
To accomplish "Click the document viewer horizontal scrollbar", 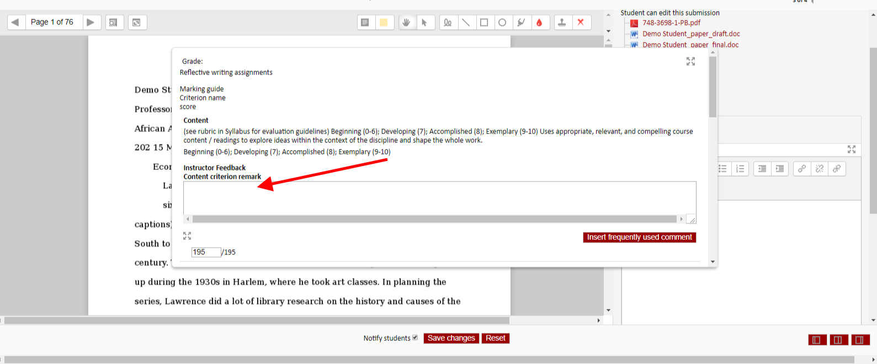I will pos(257,320).
